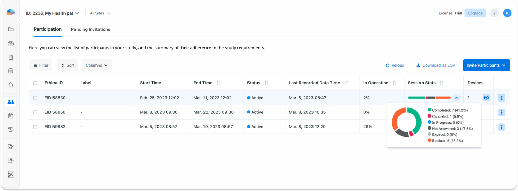The height and width of the screenshot is (191, 518).
Task: Click the help question mark icon
Action: 494,13
